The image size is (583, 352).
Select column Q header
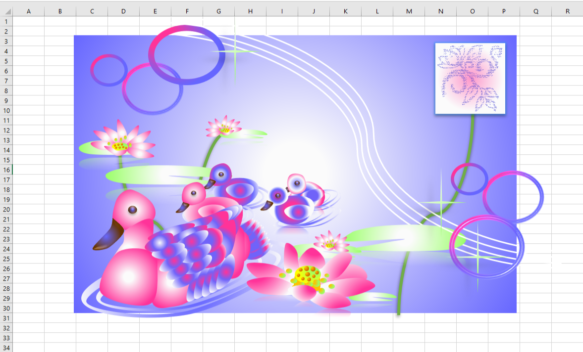pyautogui.click(x=536, y=11)
